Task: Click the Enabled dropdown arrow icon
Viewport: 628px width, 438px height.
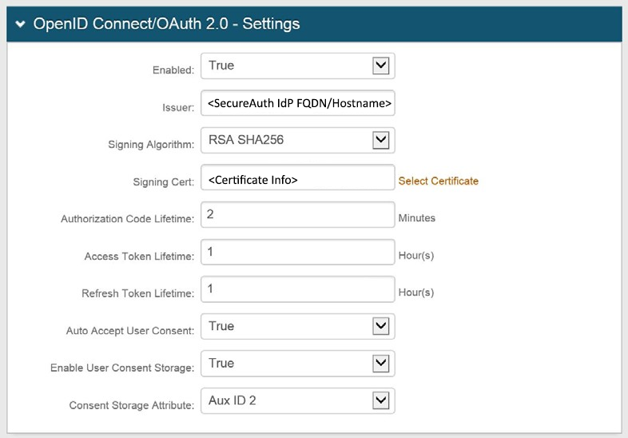Action: pos(381,66)
